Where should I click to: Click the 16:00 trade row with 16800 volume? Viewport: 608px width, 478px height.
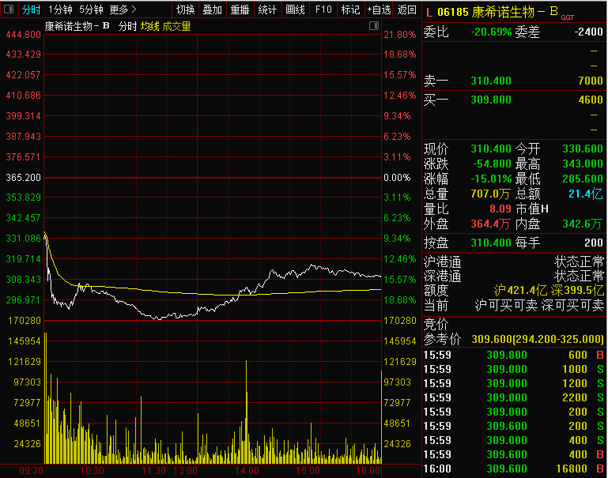coord(514,469)
